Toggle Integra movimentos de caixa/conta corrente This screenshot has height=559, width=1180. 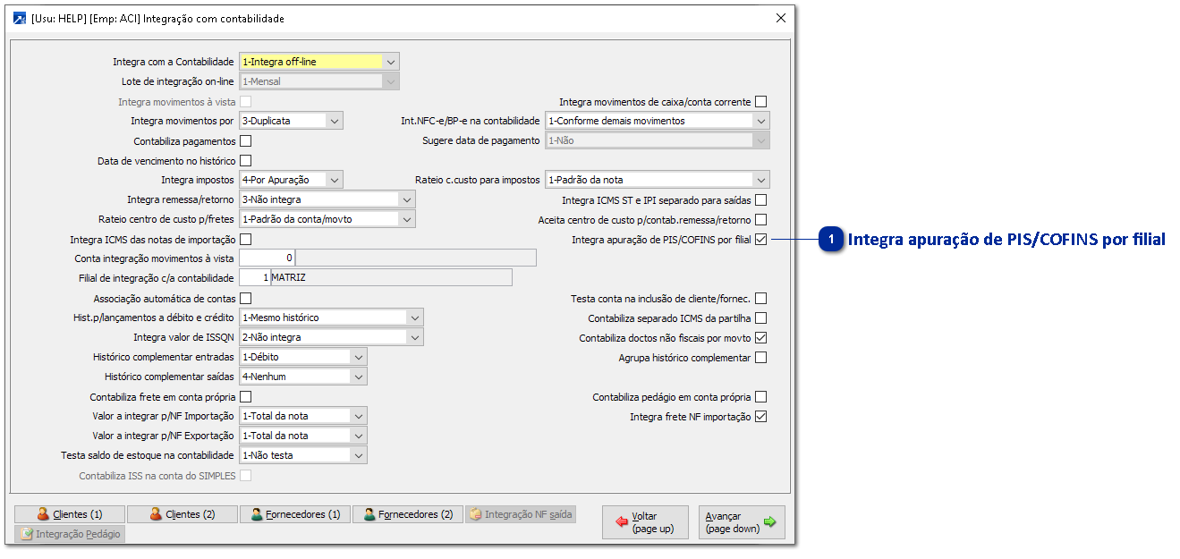click(760, 102)
